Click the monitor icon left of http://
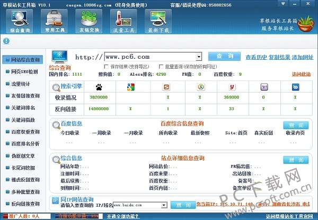The image size is (318, 220). [59, 57]
